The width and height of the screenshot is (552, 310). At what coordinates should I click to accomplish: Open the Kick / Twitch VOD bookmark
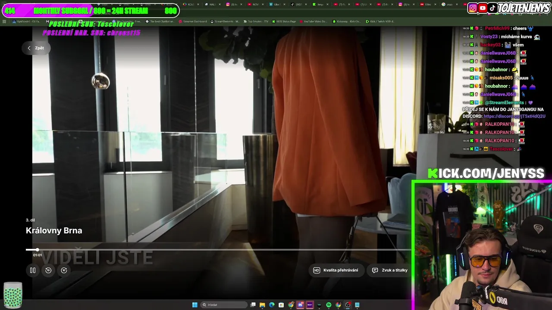pyautogui.click(x=380, y=21)
